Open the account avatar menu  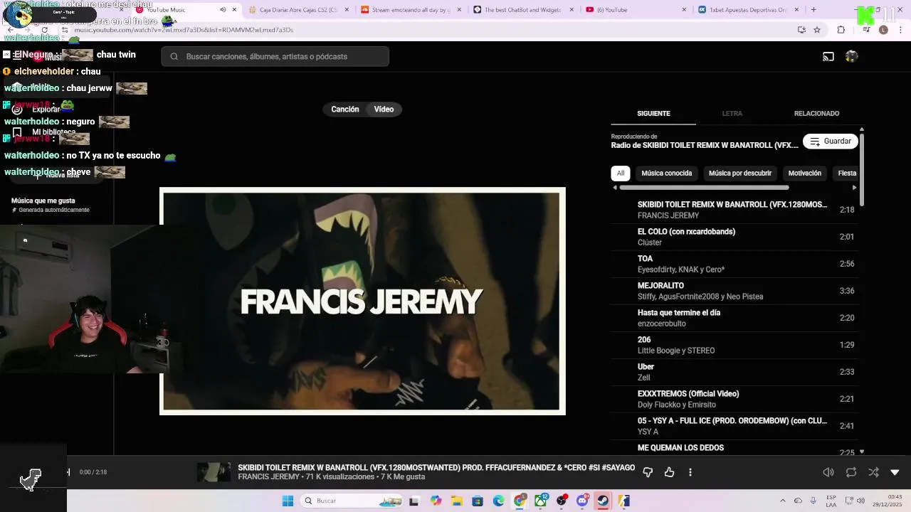(x=851, y=56)
